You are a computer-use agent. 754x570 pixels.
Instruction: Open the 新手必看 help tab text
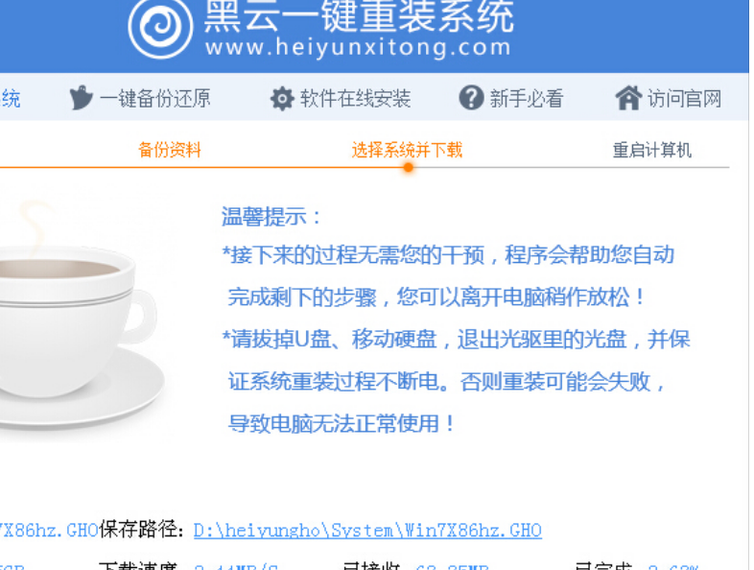(527, 99)
